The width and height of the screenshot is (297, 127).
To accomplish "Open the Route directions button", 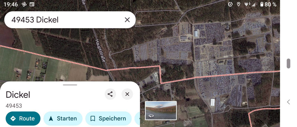I will [x=23, y=118].
